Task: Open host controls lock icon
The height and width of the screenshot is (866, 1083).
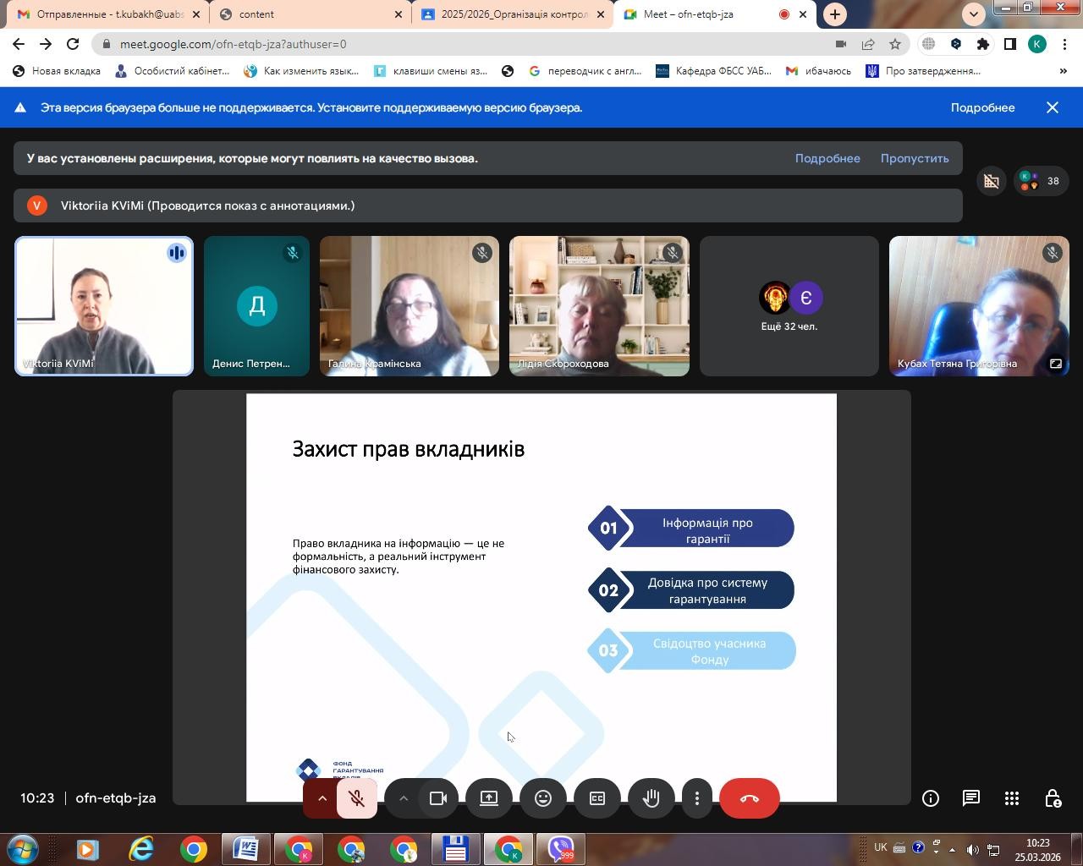Action: [x=1053, y=798]
